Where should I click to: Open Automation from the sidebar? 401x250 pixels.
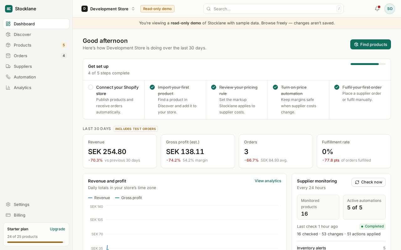pos(36,77)
